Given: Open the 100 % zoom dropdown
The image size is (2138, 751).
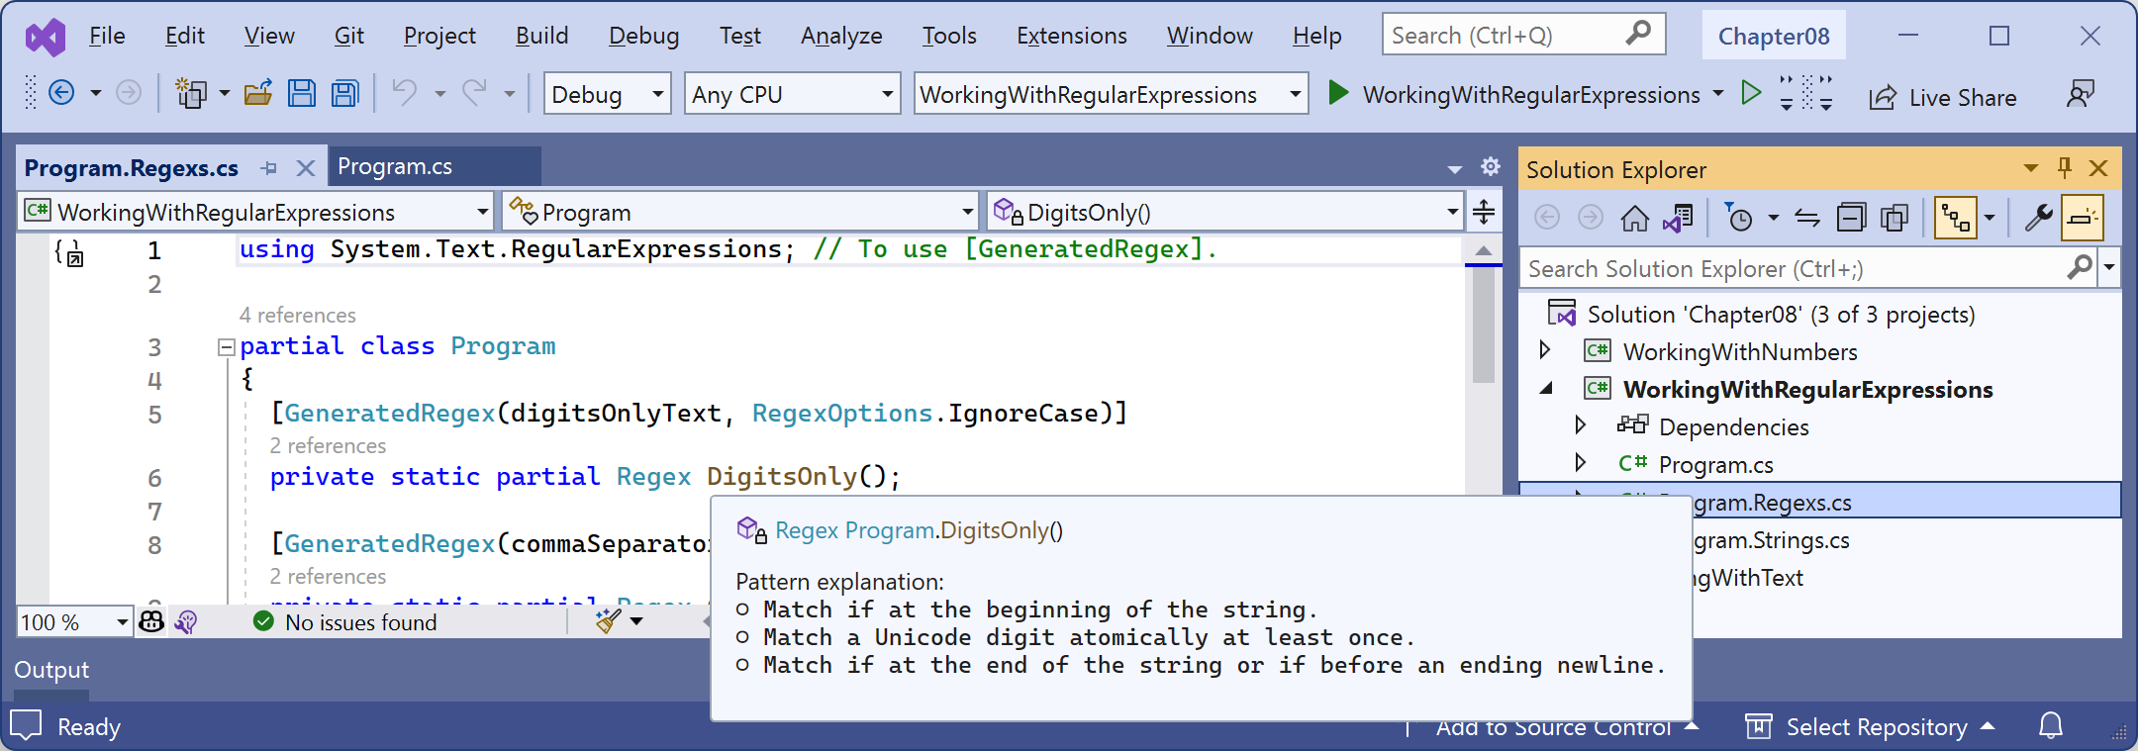Looking at the screenshot, I should (74, 621).
